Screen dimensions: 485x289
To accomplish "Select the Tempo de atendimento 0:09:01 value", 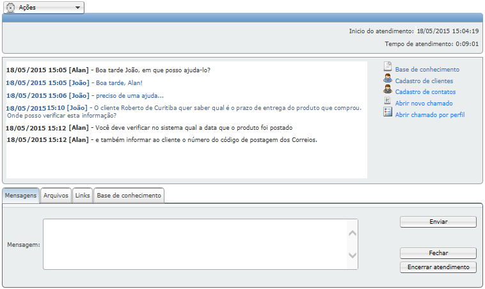I will click(x=467, y=44).
